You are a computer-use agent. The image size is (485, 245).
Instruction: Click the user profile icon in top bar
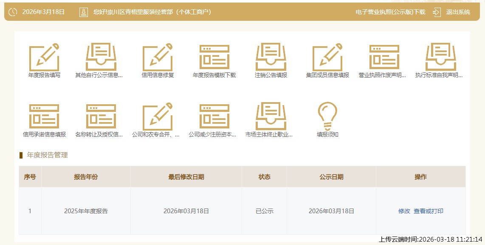tap(82, 12)
